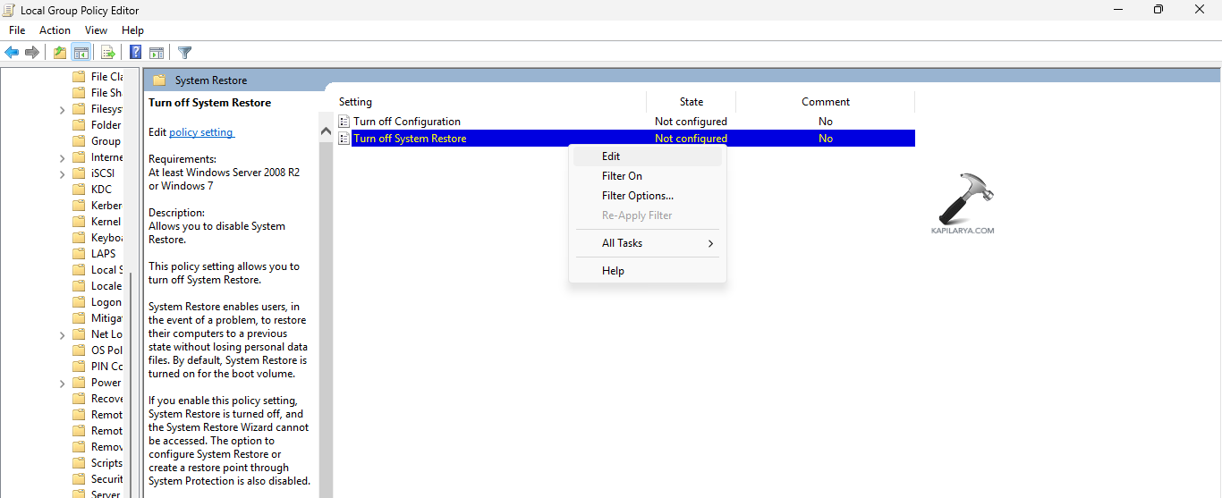Screen dimensions: 1222x498
Task: Select the Kernel tree item label
Action: click(106, 222)
